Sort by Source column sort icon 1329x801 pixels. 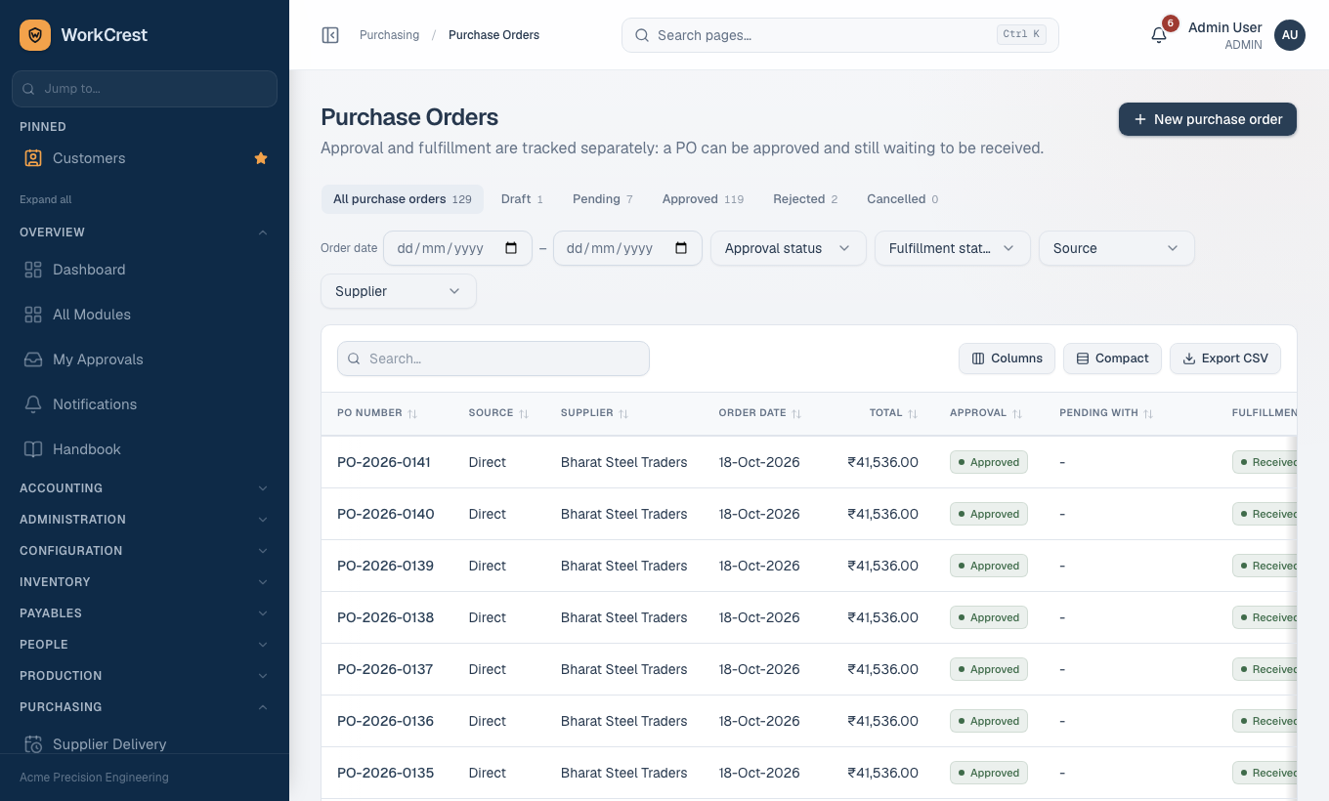pyautogui.click(x=524, y=413)
